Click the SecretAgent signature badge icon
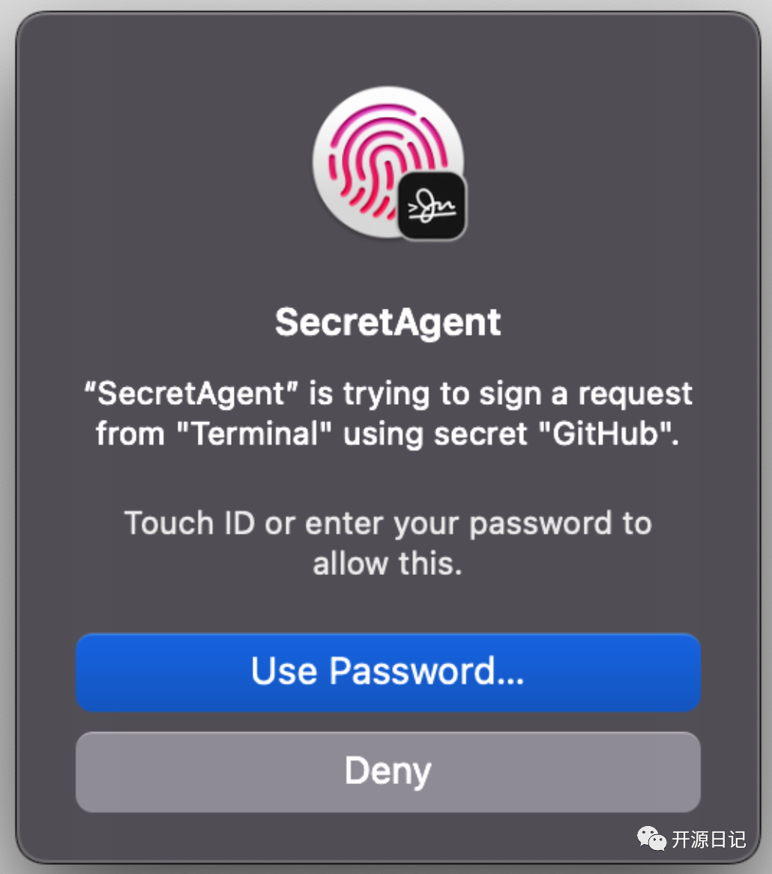 432,206
